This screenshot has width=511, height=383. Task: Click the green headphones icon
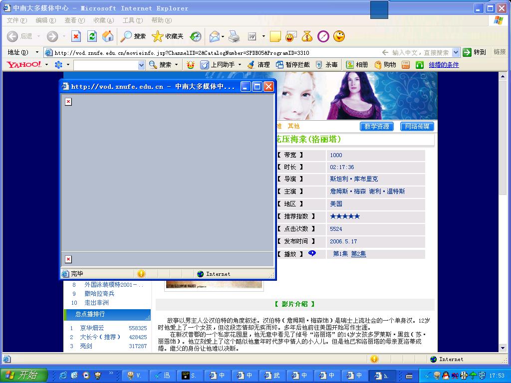click(419, 65)
